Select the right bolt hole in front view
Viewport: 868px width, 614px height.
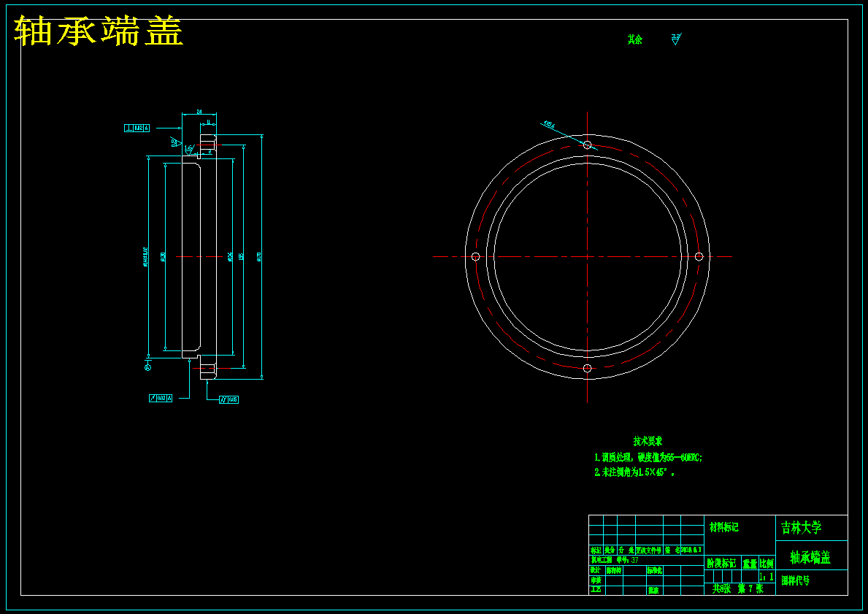click(x=699, y=256)
